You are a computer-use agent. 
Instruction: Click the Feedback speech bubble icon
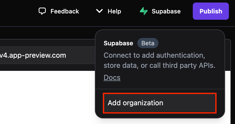pos(42,11)
